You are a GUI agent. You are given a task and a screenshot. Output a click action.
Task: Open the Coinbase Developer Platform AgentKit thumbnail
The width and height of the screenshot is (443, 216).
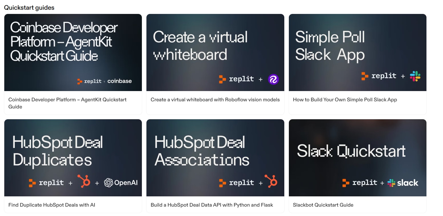[73, 52]
